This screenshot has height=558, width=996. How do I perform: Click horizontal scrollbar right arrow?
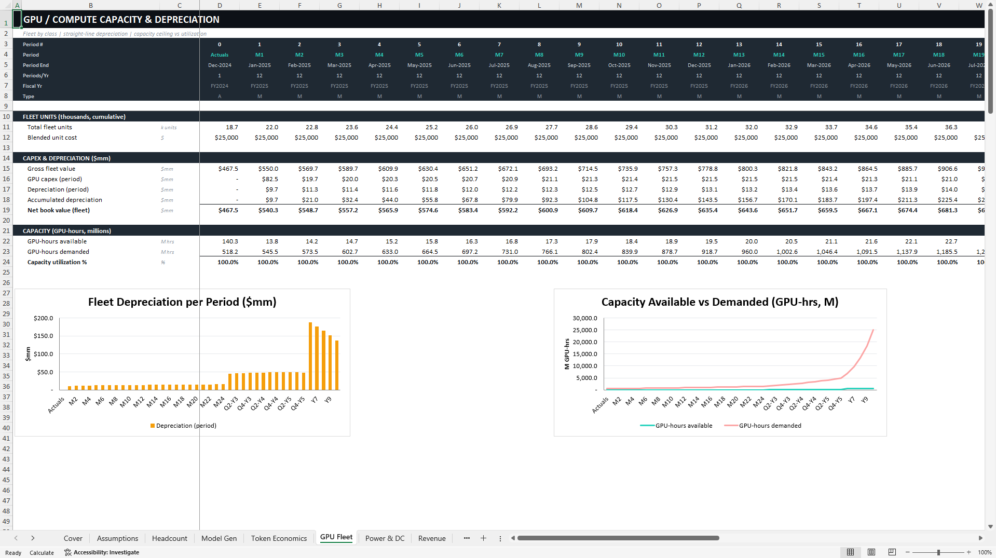pos(980,538)
